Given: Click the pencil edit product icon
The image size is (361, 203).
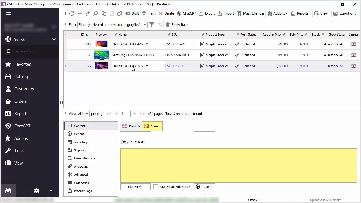Looking at the screenshot, I should click(x=88, y=13).
